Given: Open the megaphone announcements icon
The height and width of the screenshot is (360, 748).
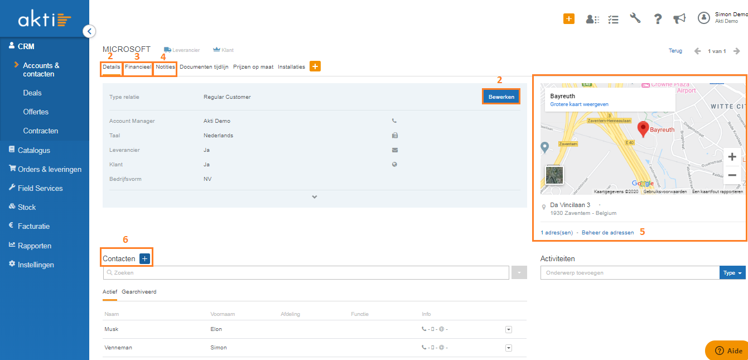Looking at the screenshot, I should click(x=679, y=19).
